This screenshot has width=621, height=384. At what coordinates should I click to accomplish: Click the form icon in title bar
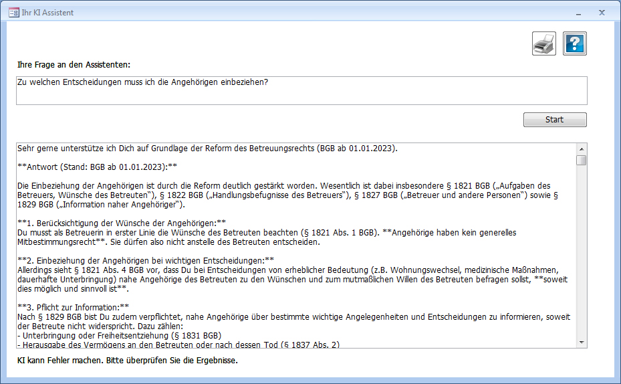point(13,13)
